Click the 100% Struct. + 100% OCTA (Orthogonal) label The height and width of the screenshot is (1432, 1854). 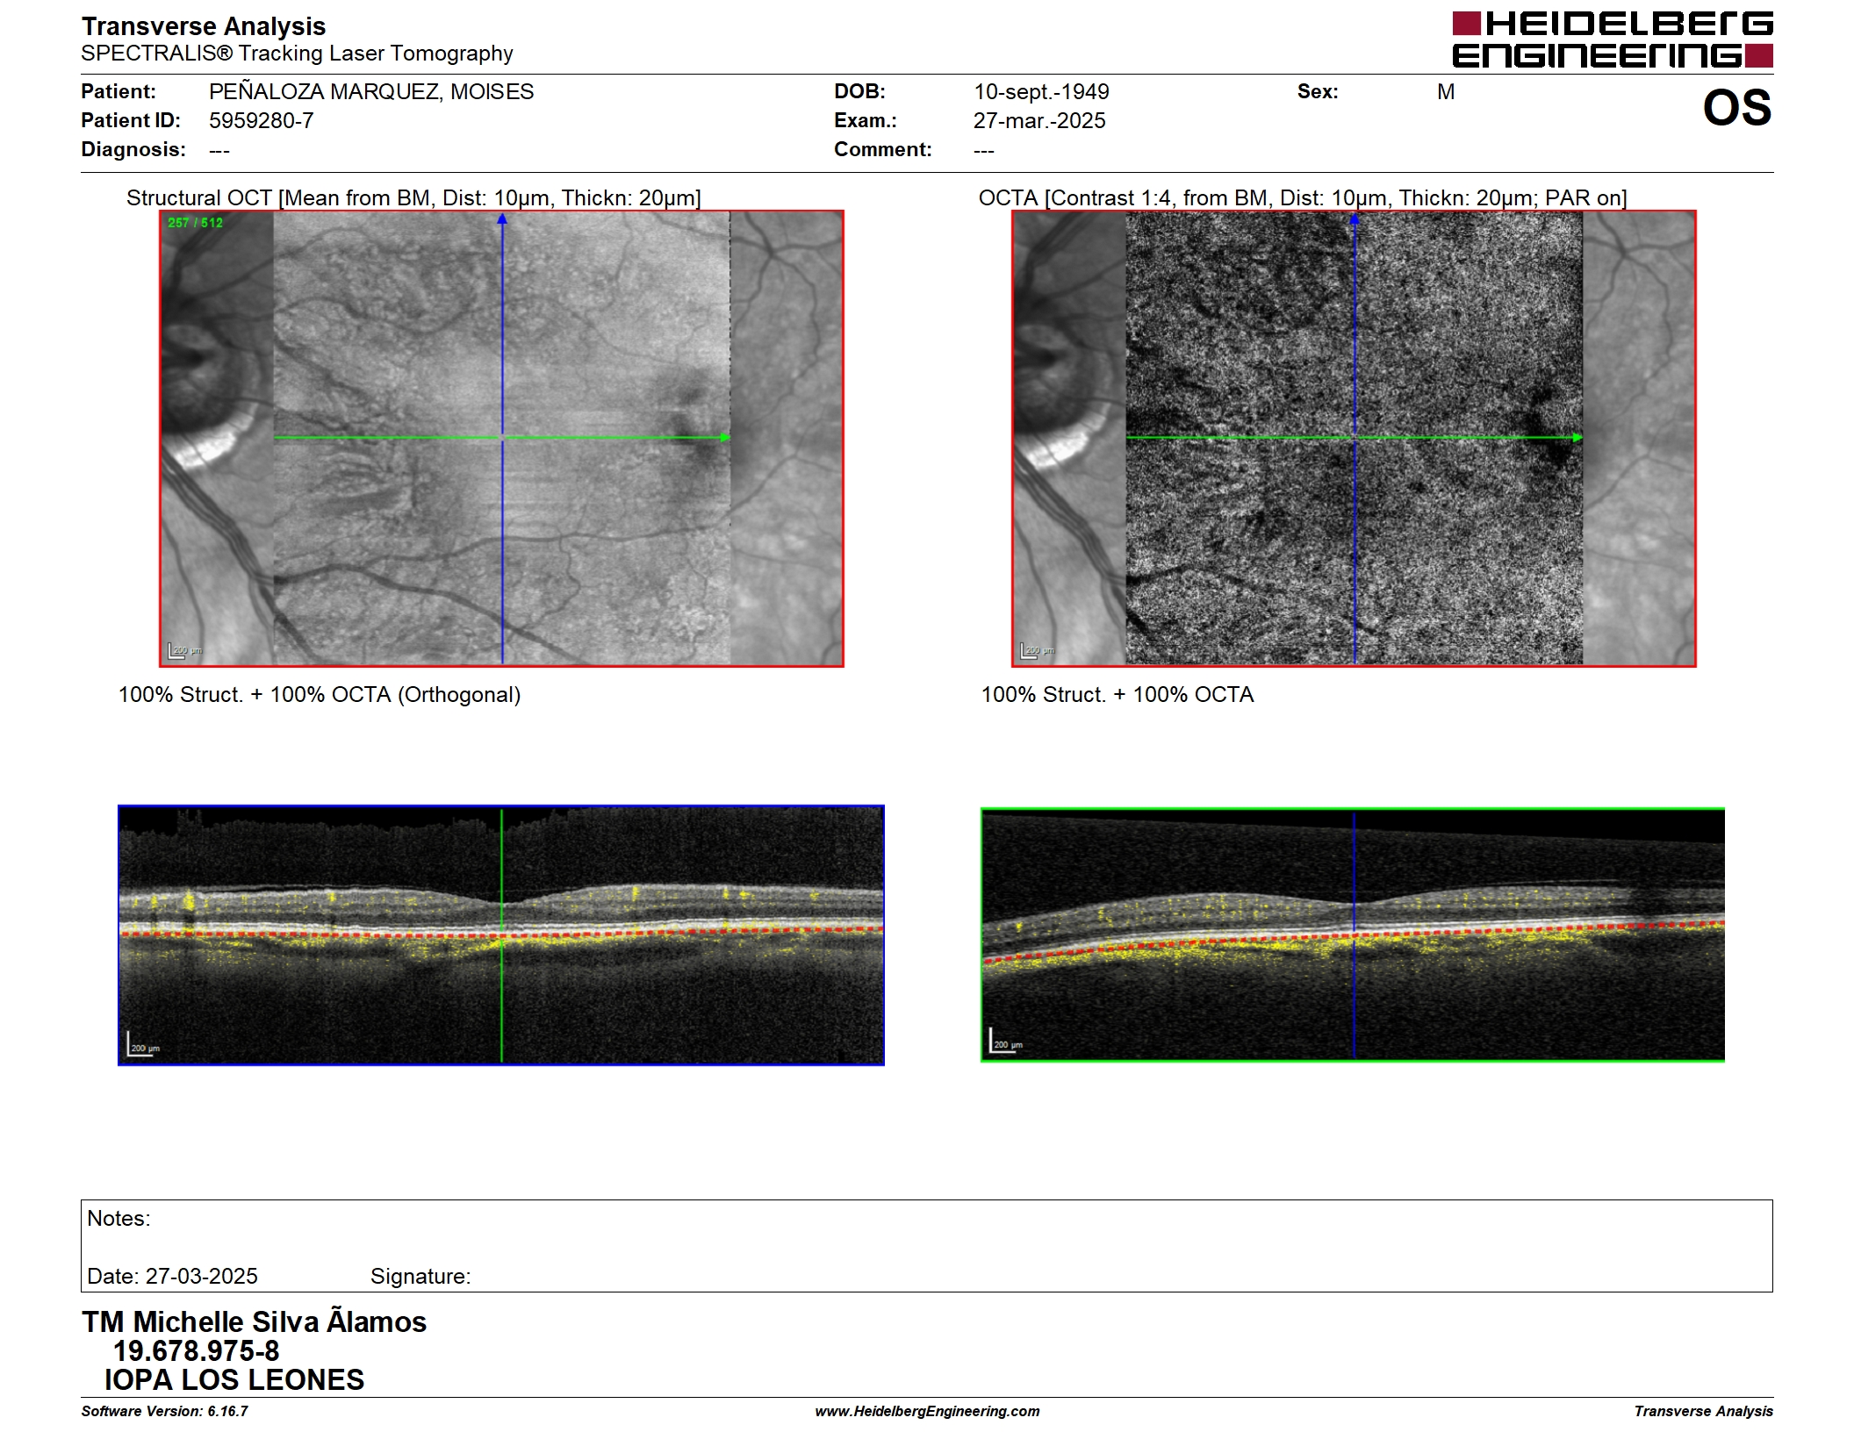pyautogui.click(x=320, y=694)
